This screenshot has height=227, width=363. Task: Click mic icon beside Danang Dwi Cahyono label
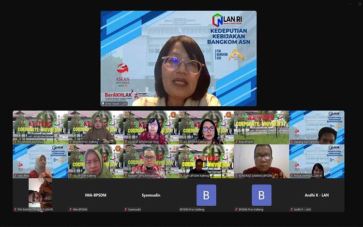(x=292, y=142)
